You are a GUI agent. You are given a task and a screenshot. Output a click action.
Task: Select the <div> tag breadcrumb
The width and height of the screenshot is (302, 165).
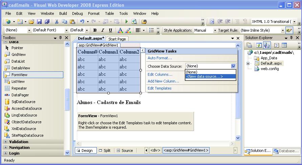click(155, 151)
